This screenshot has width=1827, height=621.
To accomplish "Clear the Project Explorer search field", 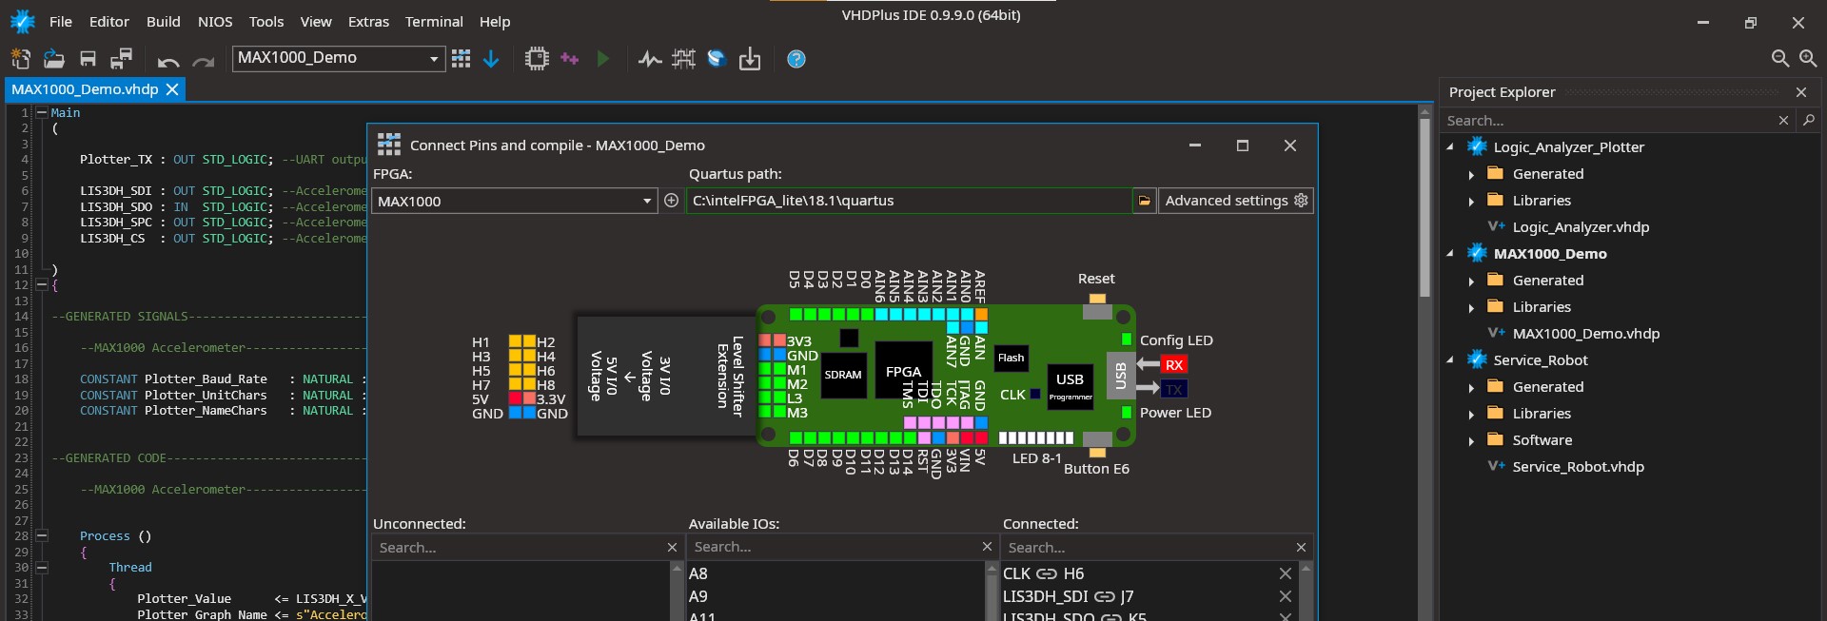I will pyautogui.click(x=1783, y=121).
